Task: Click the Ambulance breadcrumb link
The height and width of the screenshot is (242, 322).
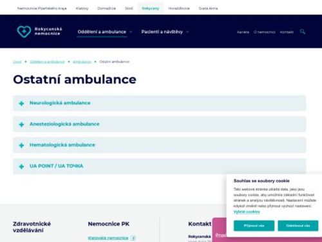Action: (82, 62)
